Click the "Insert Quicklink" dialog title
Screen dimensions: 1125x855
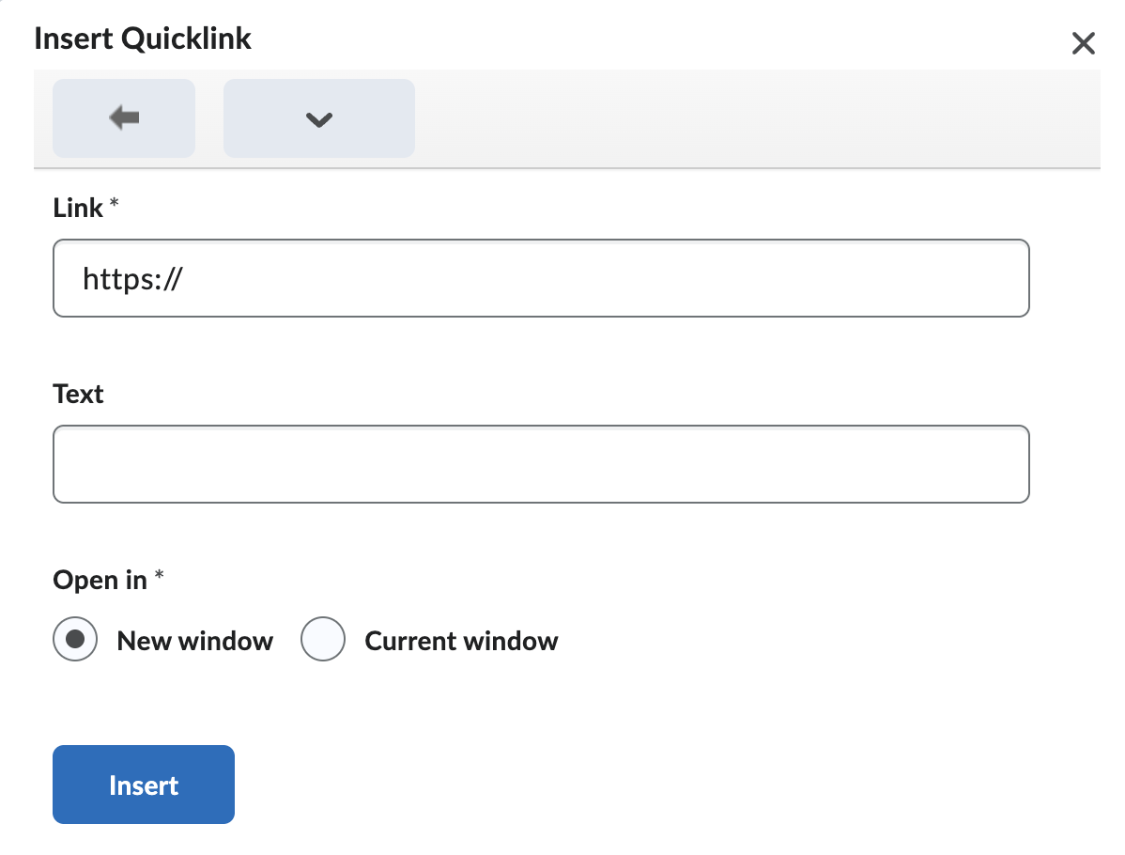pyautogui.click(x=143, y=39)
